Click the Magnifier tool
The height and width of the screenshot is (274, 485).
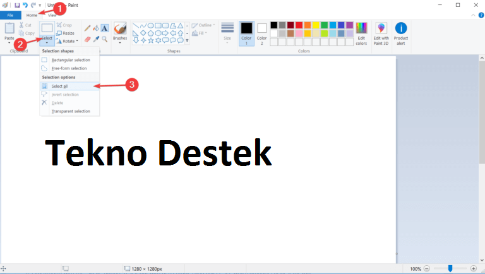[x=104, y=39]
